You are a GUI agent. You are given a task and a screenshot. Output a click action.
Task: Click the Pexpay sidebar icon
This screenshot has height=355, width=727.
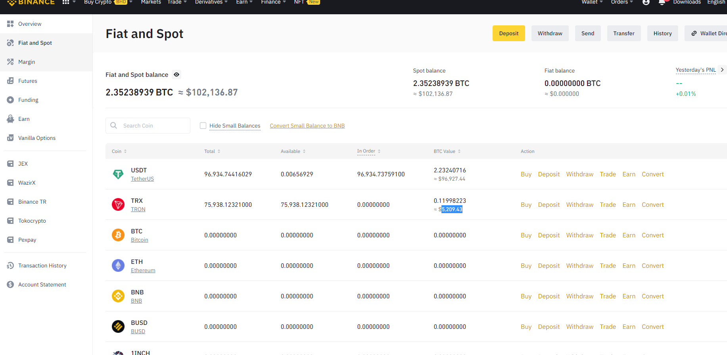[x=10, y=240]
